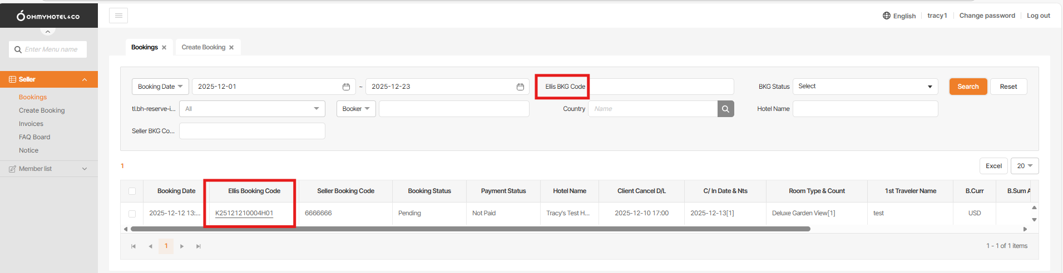Click the Country search magnifier icon
Screen dimensions: 1063x273
click(725, 109)
